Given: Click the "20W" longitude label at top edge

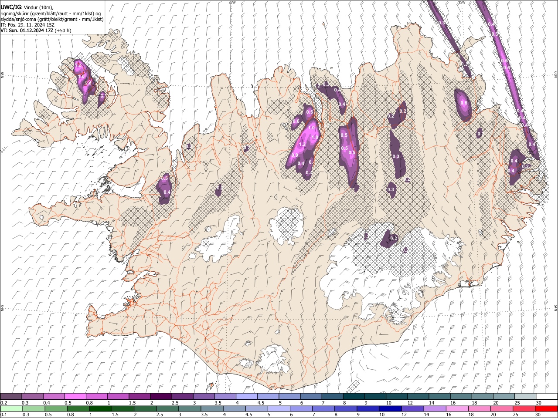Looking at the screenshot, I should (232, 2).
